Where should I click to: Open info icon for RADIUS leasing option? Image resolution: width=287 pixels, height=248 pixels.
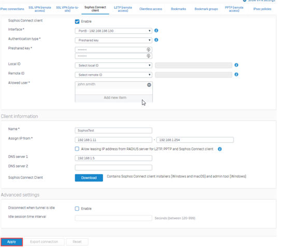click(x=220, y=149)
